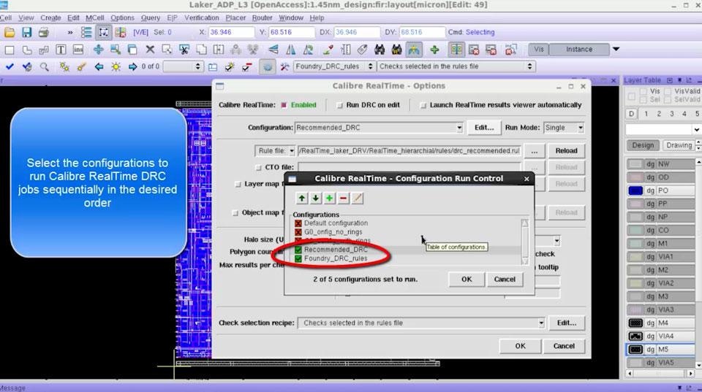Image resolution: width=702 pixels, height=392 pixels.
Task: Click Edit button next to Configuration
Action: coord(484,128)
